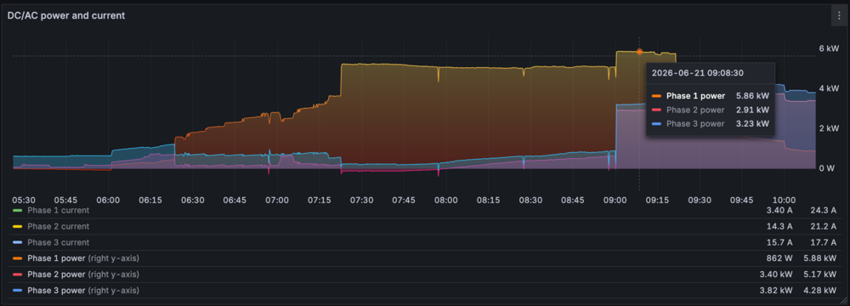Screen dimensions: 850x306
Task: Click blue Phase 3 power legend swatch
Action: [x=17, y=290]
